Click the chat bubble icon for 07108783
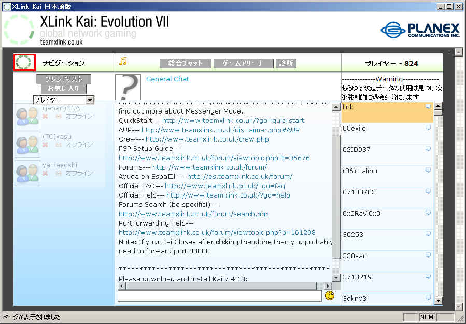466x324 pixels. pyautogui.click(x=428, y=191)
